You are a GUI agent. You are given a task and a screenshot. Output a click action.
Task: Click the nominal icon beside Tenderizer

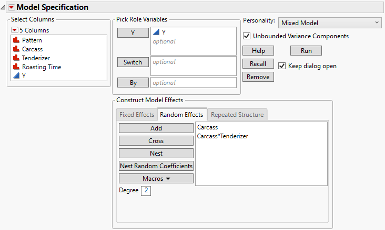coord(16,58)
